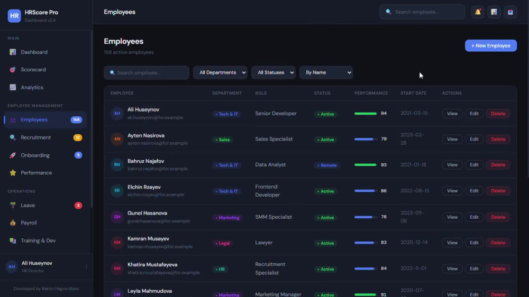529x297 pixels.
Task: Click the + New Employee button
Action: click(x=491, y=46)
